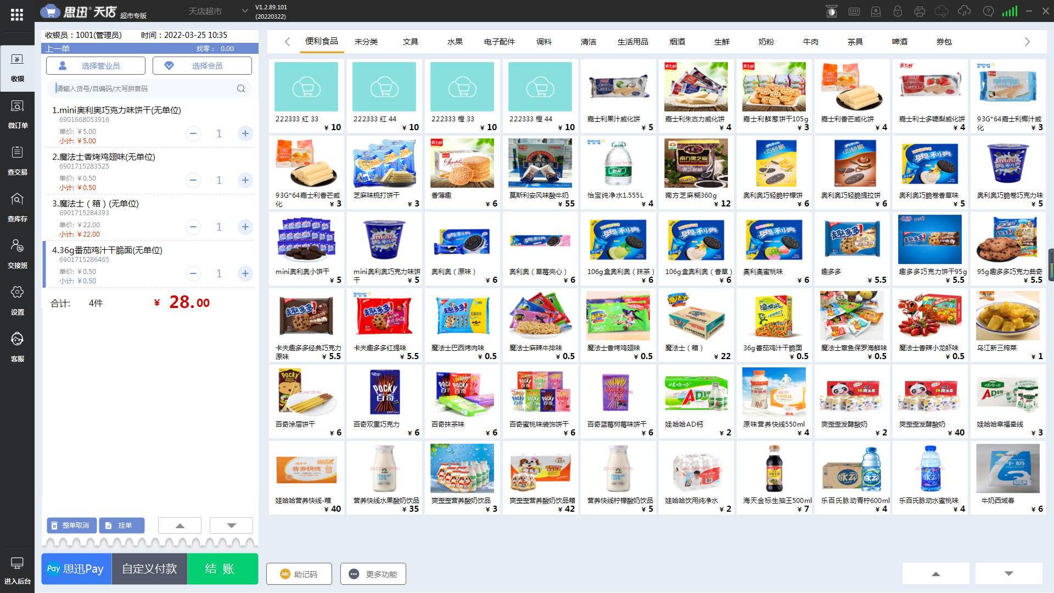The width and height of the screenshot is (1054, 593).
Task: Click 整单取消 cancel order button
Action: pyautogui.click(x=72, y=525)
